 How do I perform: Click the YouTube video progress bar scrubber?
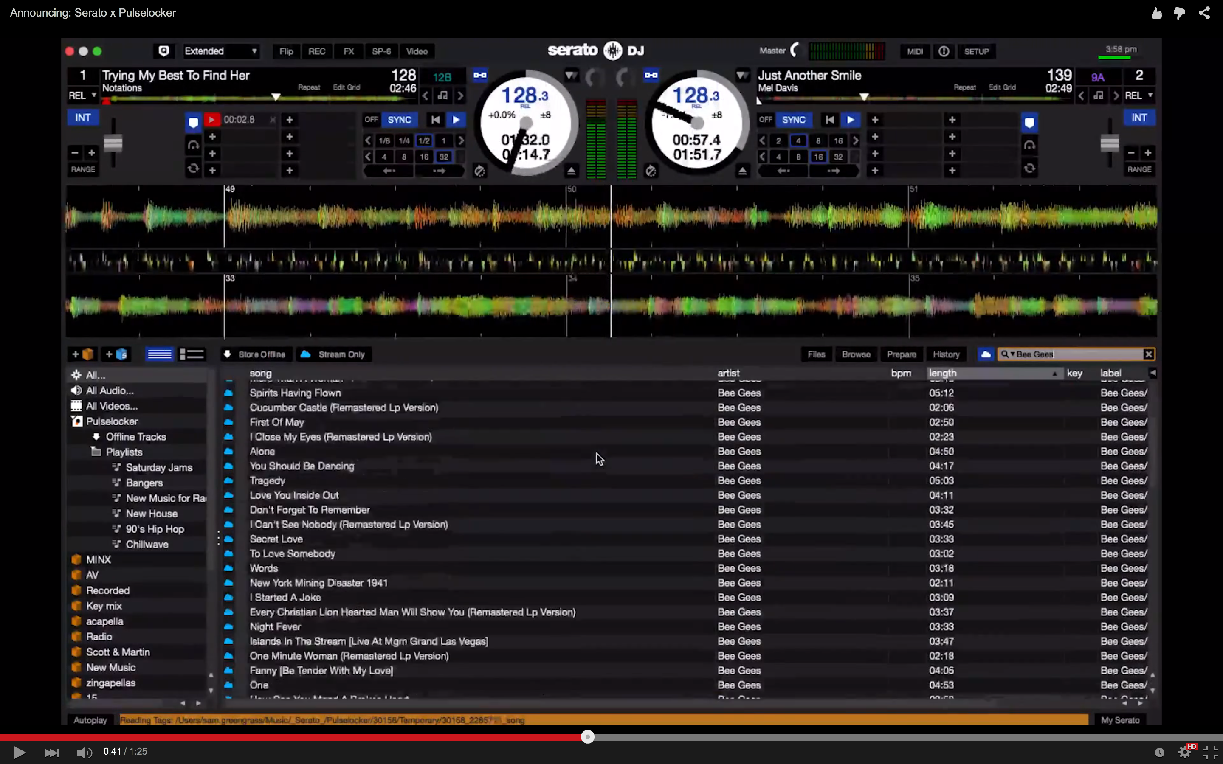tap(587, 737)
